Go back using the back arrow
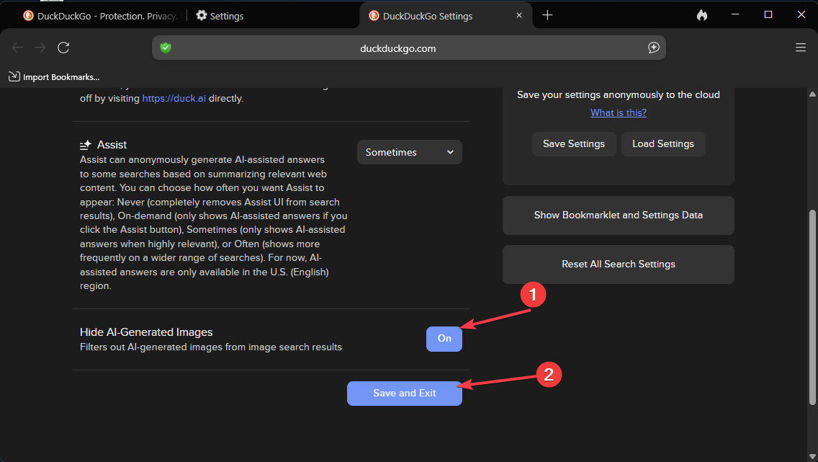 [18, 48]
